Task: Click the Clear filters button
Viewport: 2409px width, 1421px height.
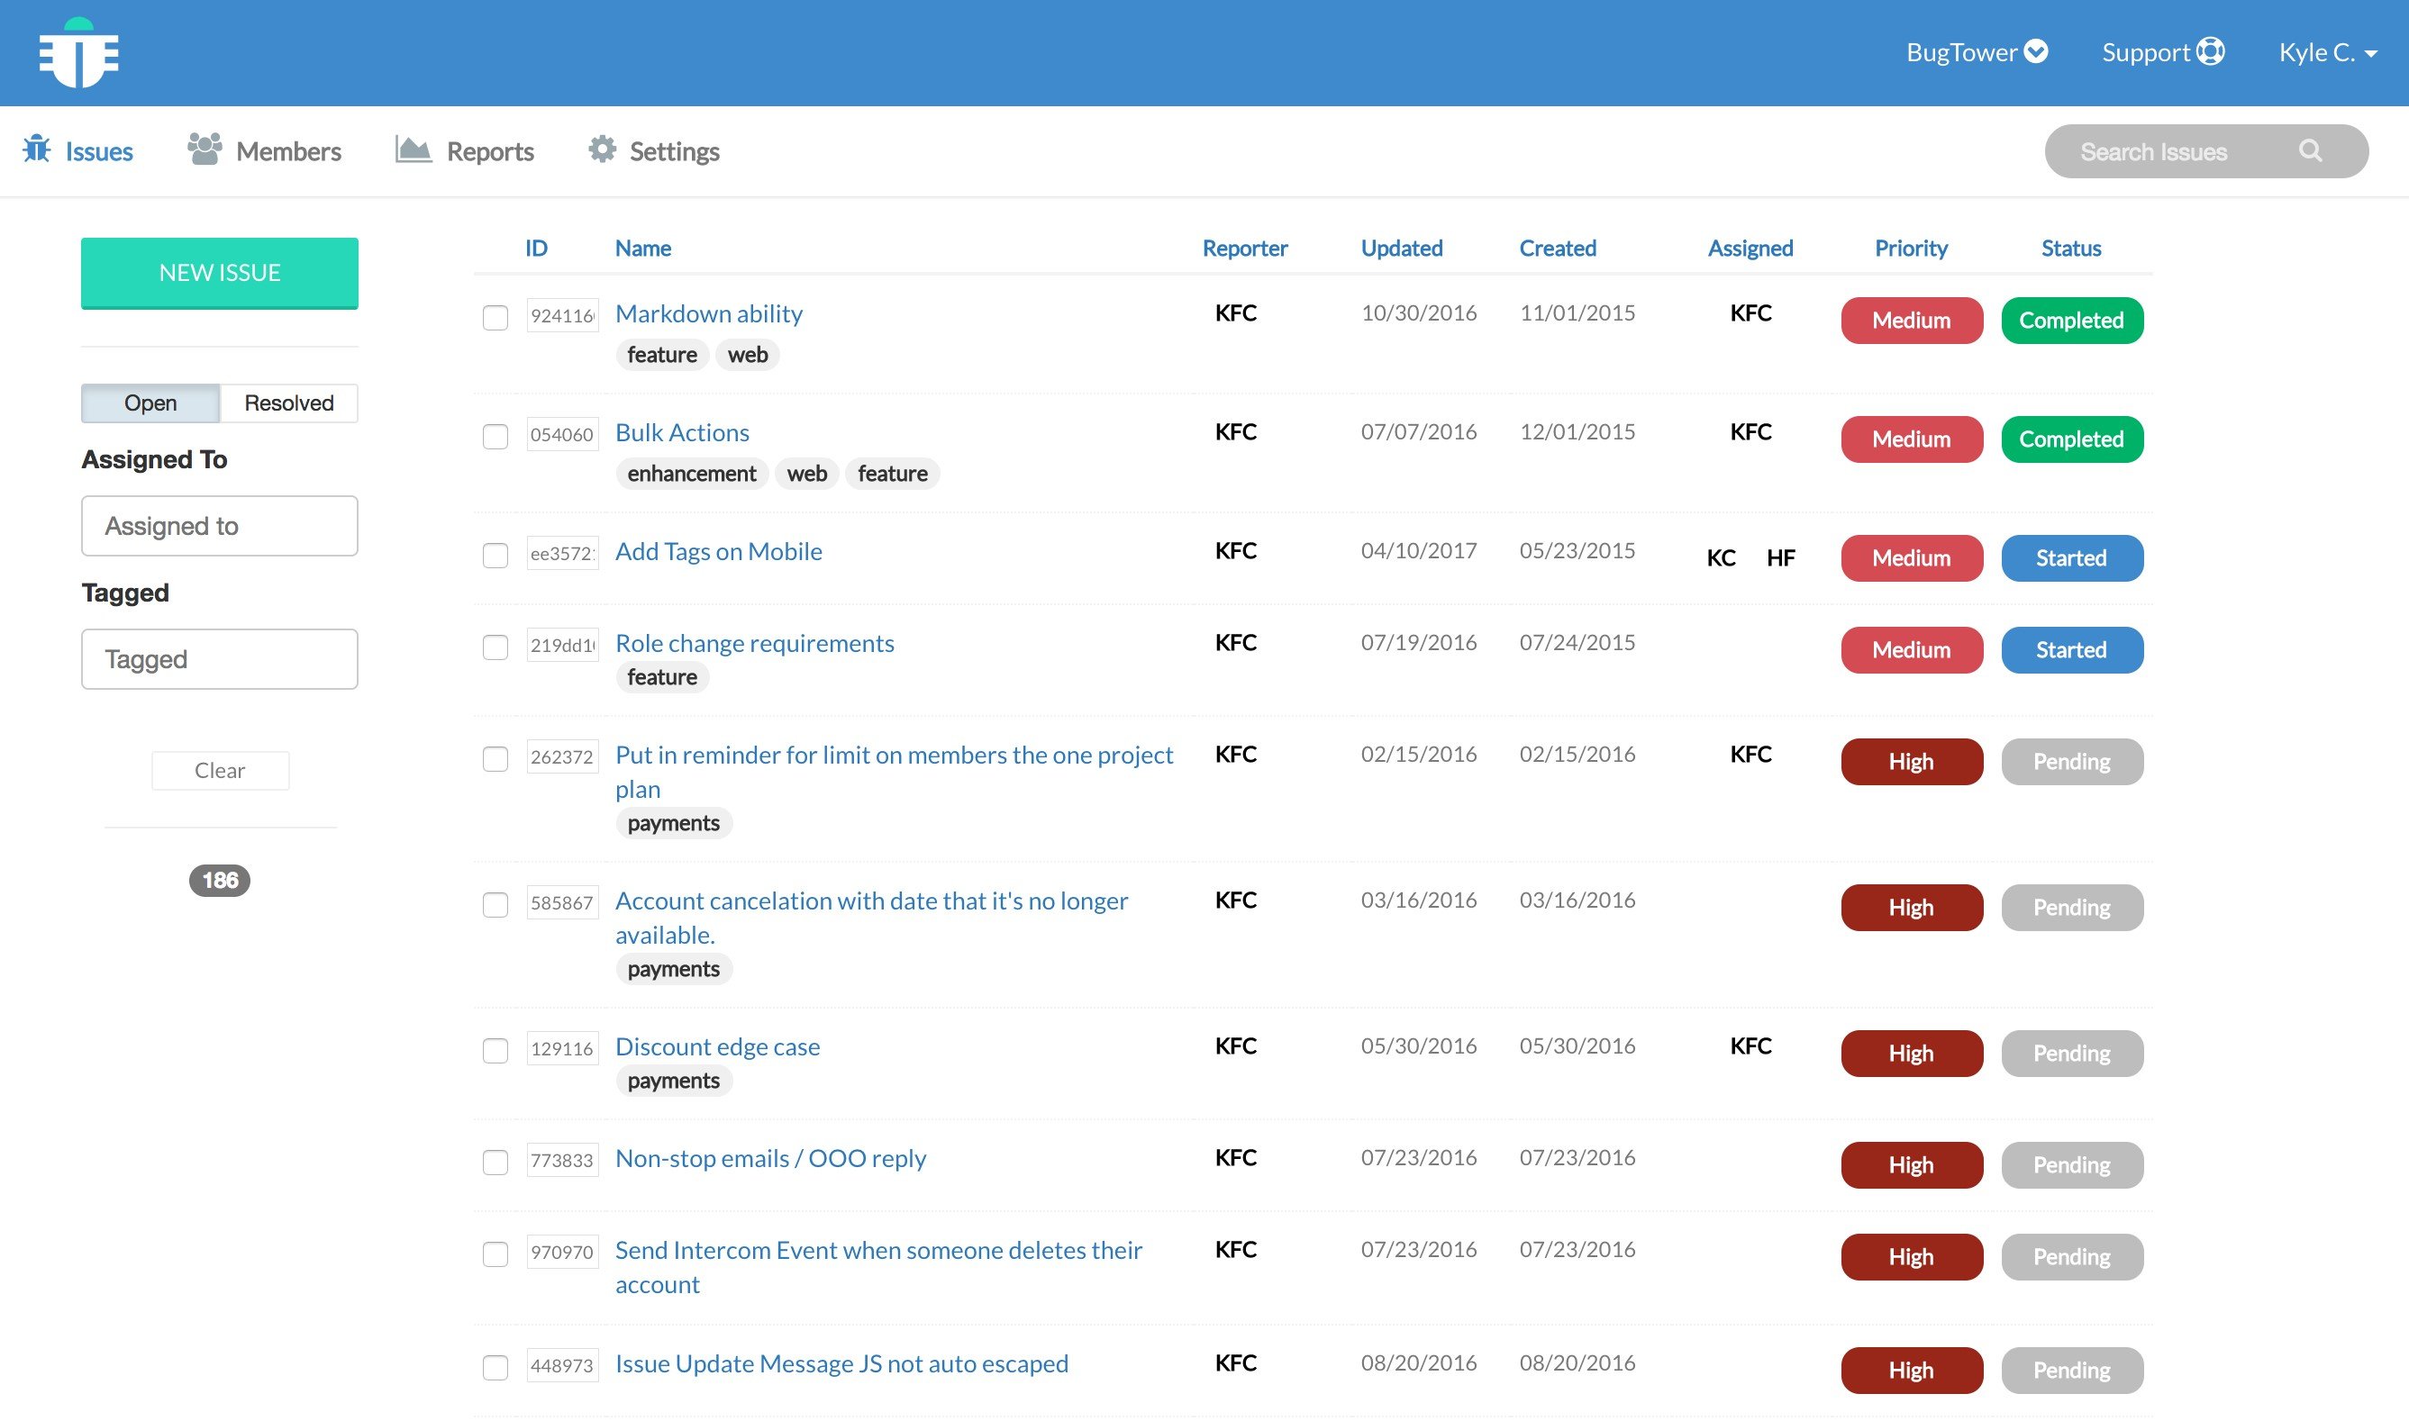Action: coord(219,771)
